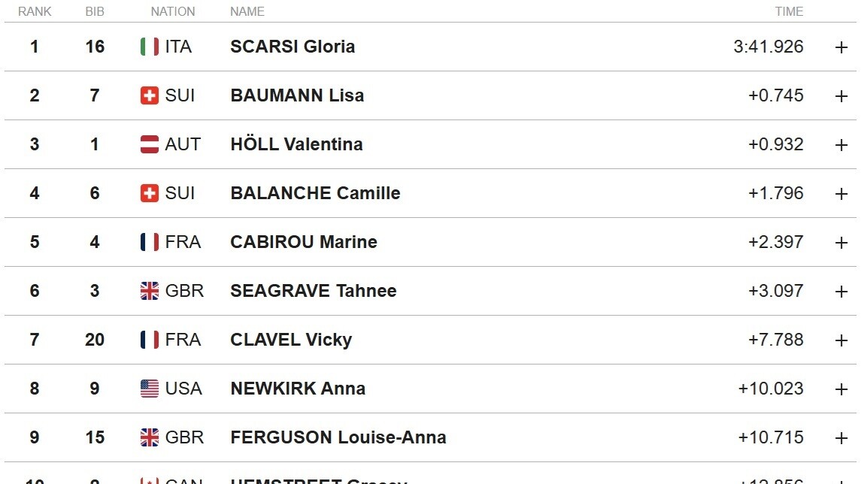Click the USA flag icon
Image resolution: width=861 pixels, height=484 pixels.
point(150,389)
